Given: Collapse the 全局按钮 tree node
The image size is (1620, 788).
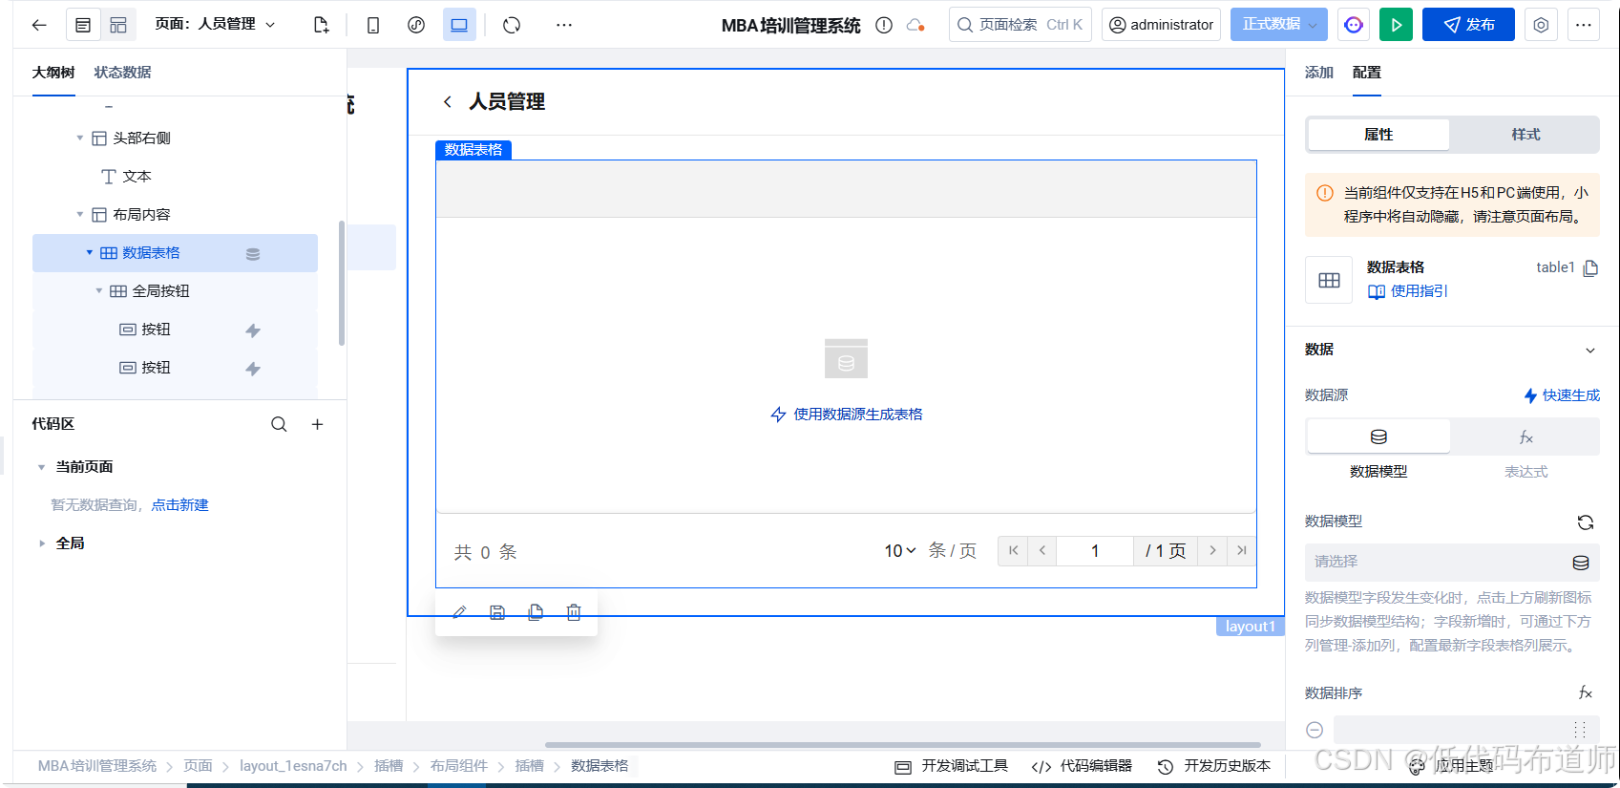Looking at the screenshot, I should 99,291.
